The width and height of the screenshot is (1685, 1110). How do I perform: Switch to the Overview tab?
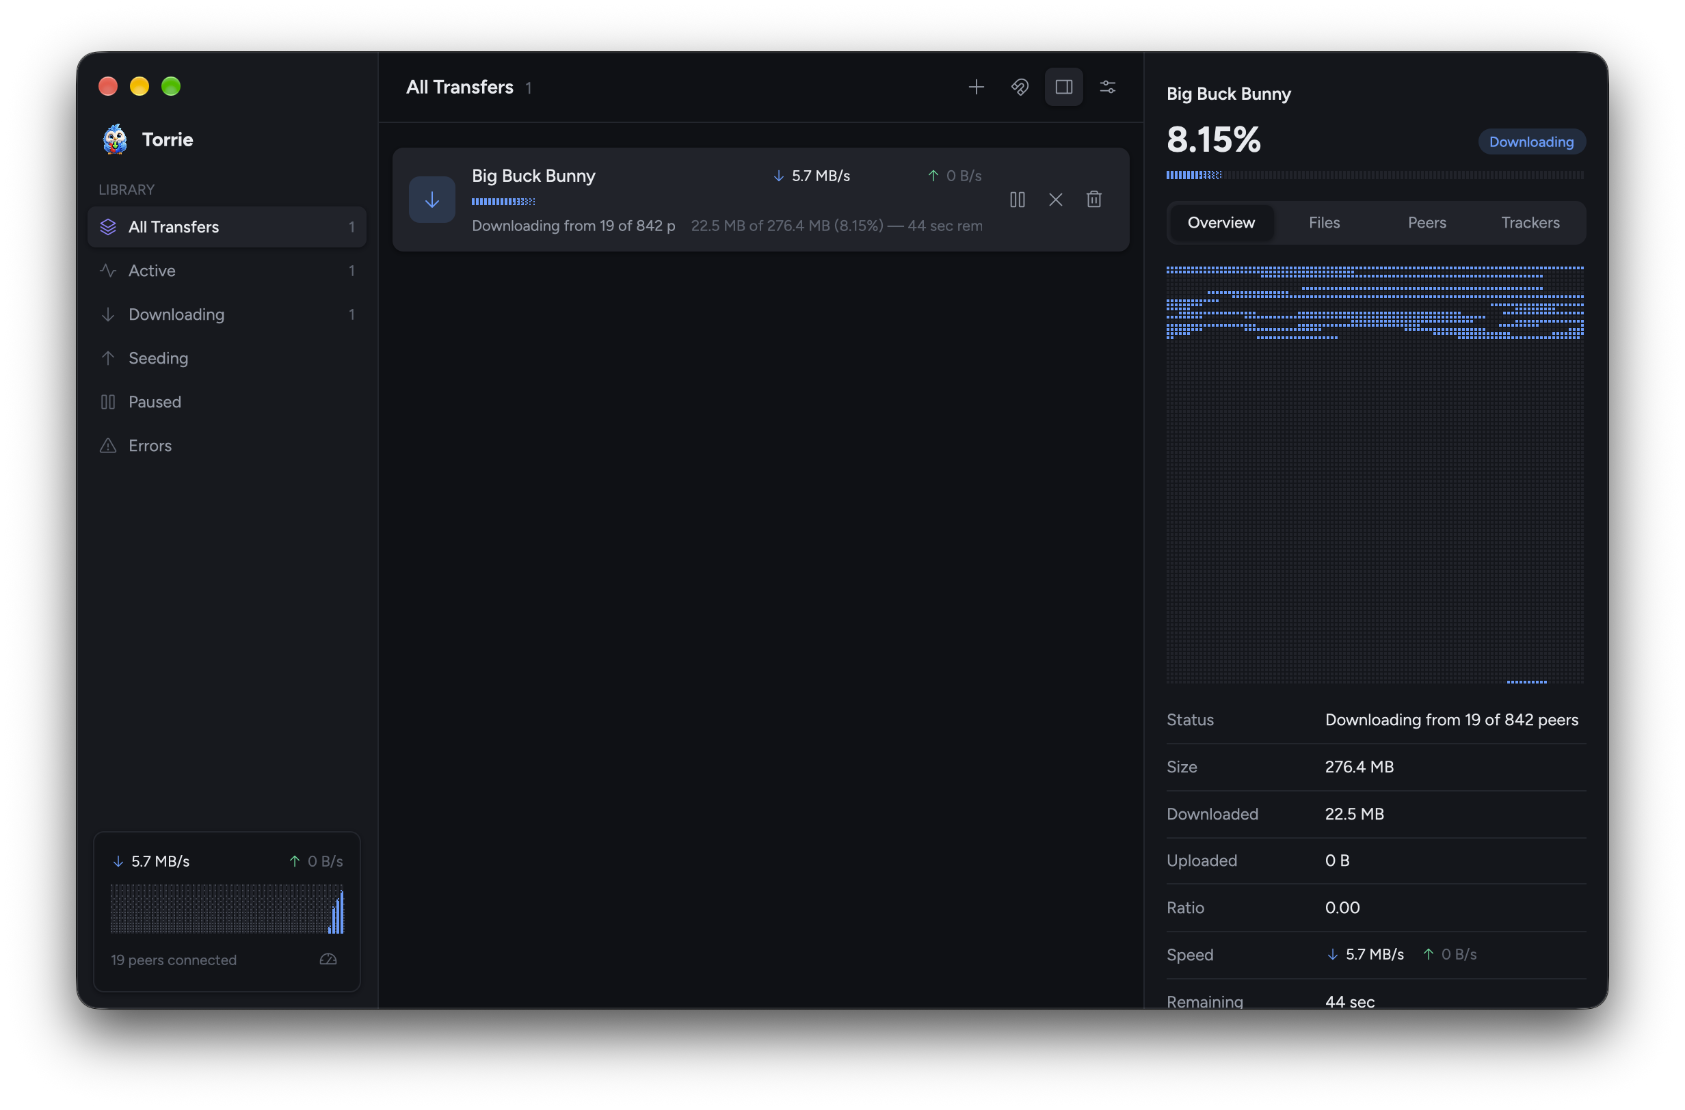pyautogui.click(x=1221, y=223)
